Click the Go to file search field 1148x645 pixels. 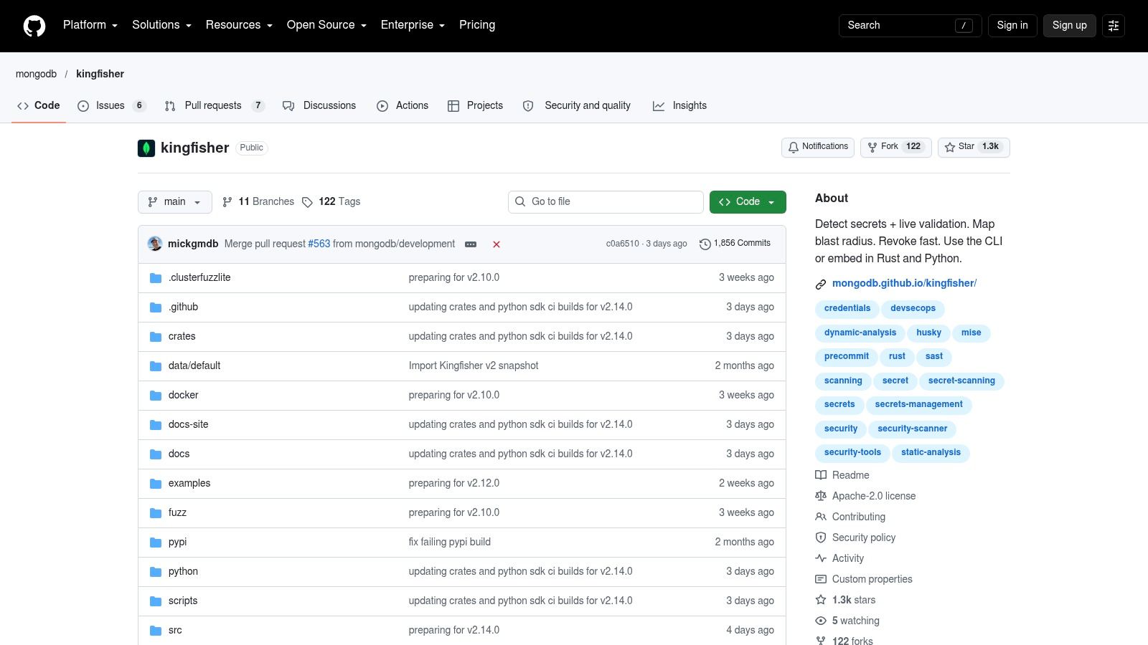606,202
